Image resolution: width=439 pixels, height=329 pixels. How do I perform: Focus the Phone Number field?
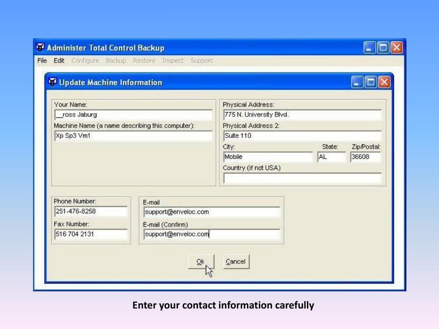click(91, 212)
